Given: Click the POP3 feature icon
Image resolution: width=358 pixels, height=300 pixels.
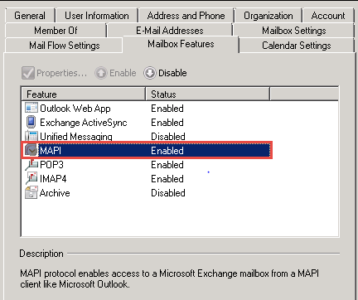Looking at the screenshot, I should pyautogui.click(x=31, y=164).
